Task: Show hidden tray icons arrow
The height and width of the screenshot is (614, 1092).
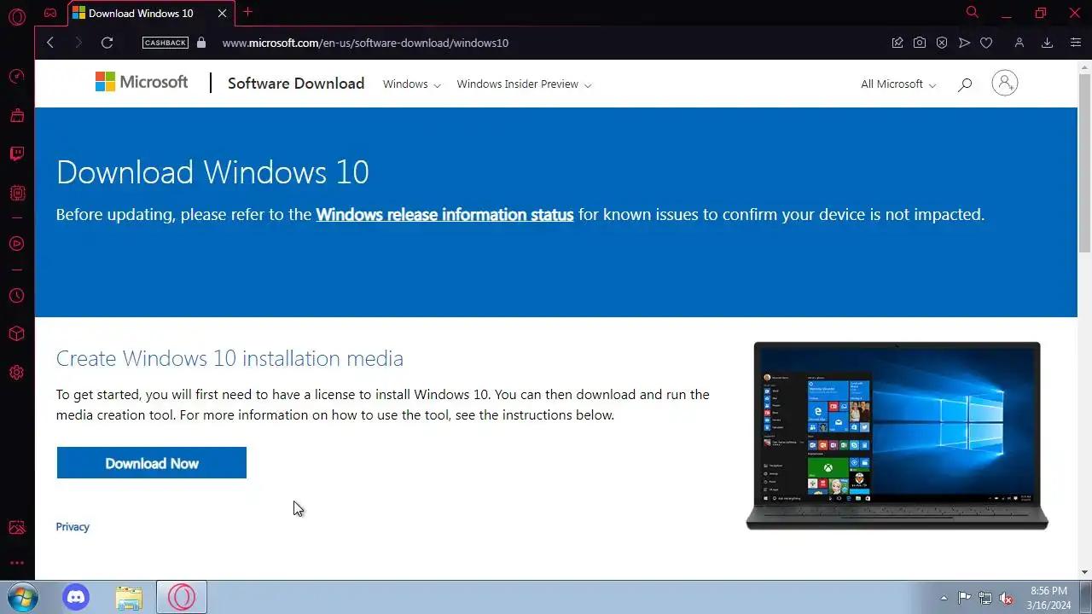Action: 944,598
